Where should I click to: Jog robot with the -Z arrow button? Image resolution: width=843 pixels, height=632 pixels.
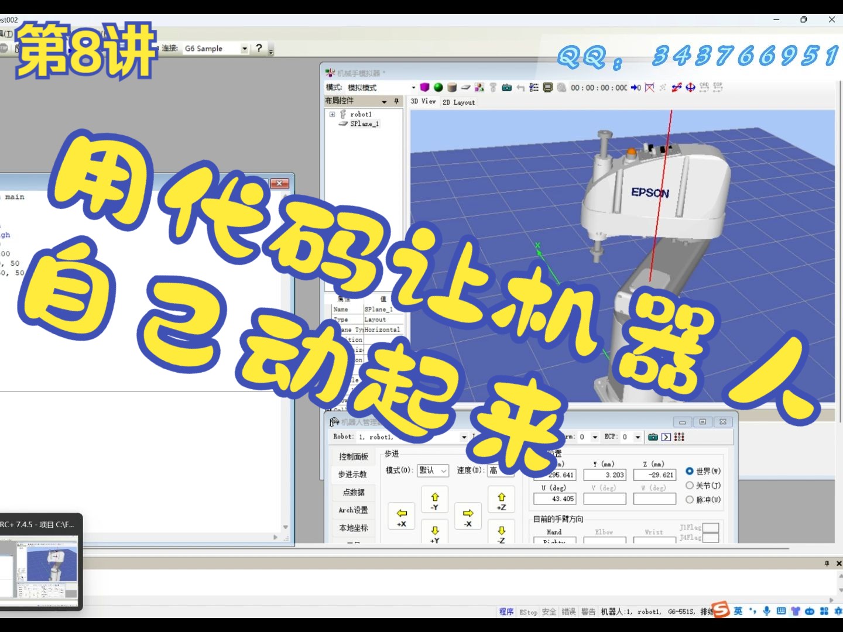(x=502, y=532)
